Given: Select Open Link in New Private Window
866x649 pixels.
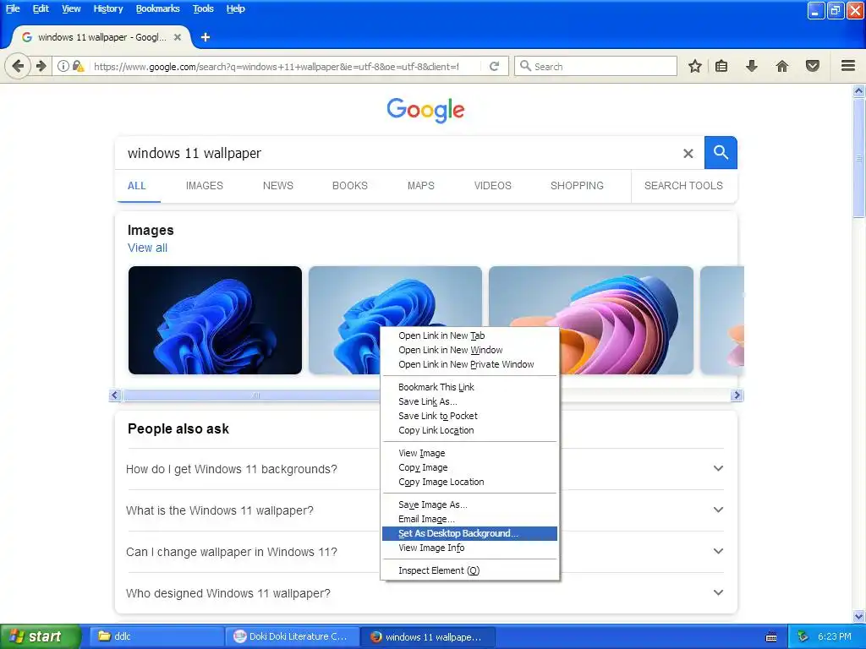Looking at the screenshot, I should (469, 364).
